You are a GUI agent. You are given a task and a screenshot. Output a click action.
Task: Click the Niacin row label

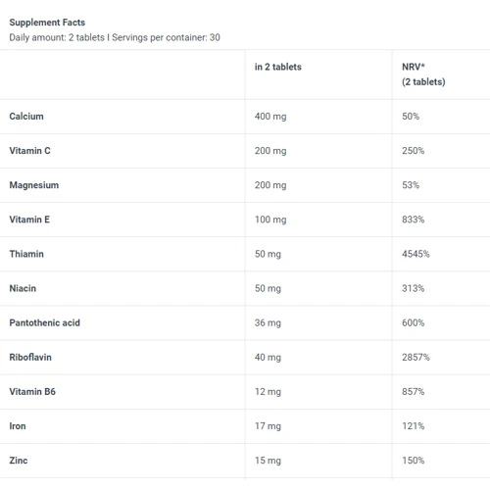click(23, 288)
